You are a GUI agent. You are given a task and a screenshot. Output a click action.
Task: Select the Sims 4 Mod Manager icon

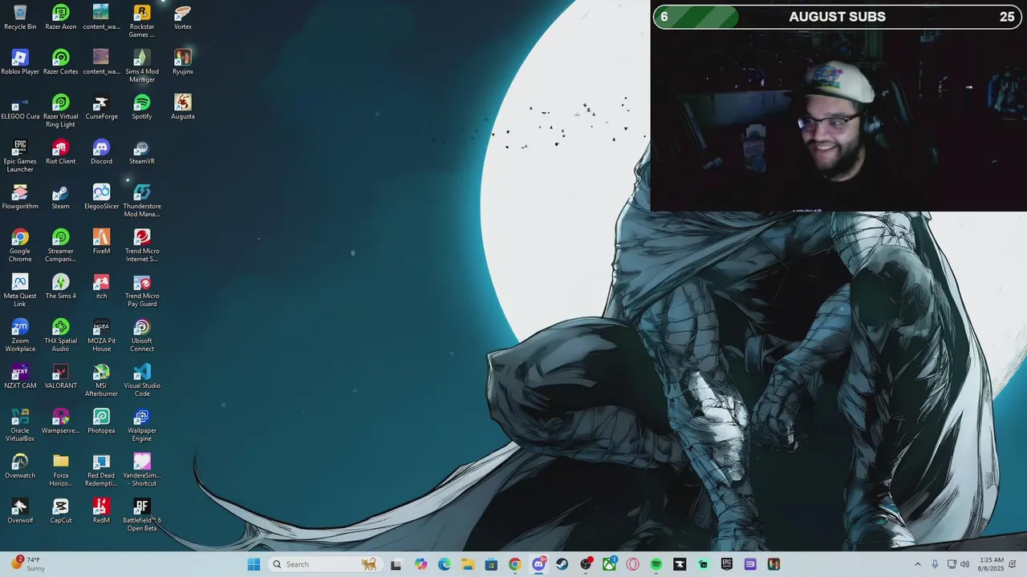pos(142,66)
